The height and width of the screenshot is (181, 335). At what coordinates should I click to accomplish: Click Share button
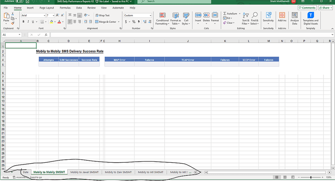[326, 8]
